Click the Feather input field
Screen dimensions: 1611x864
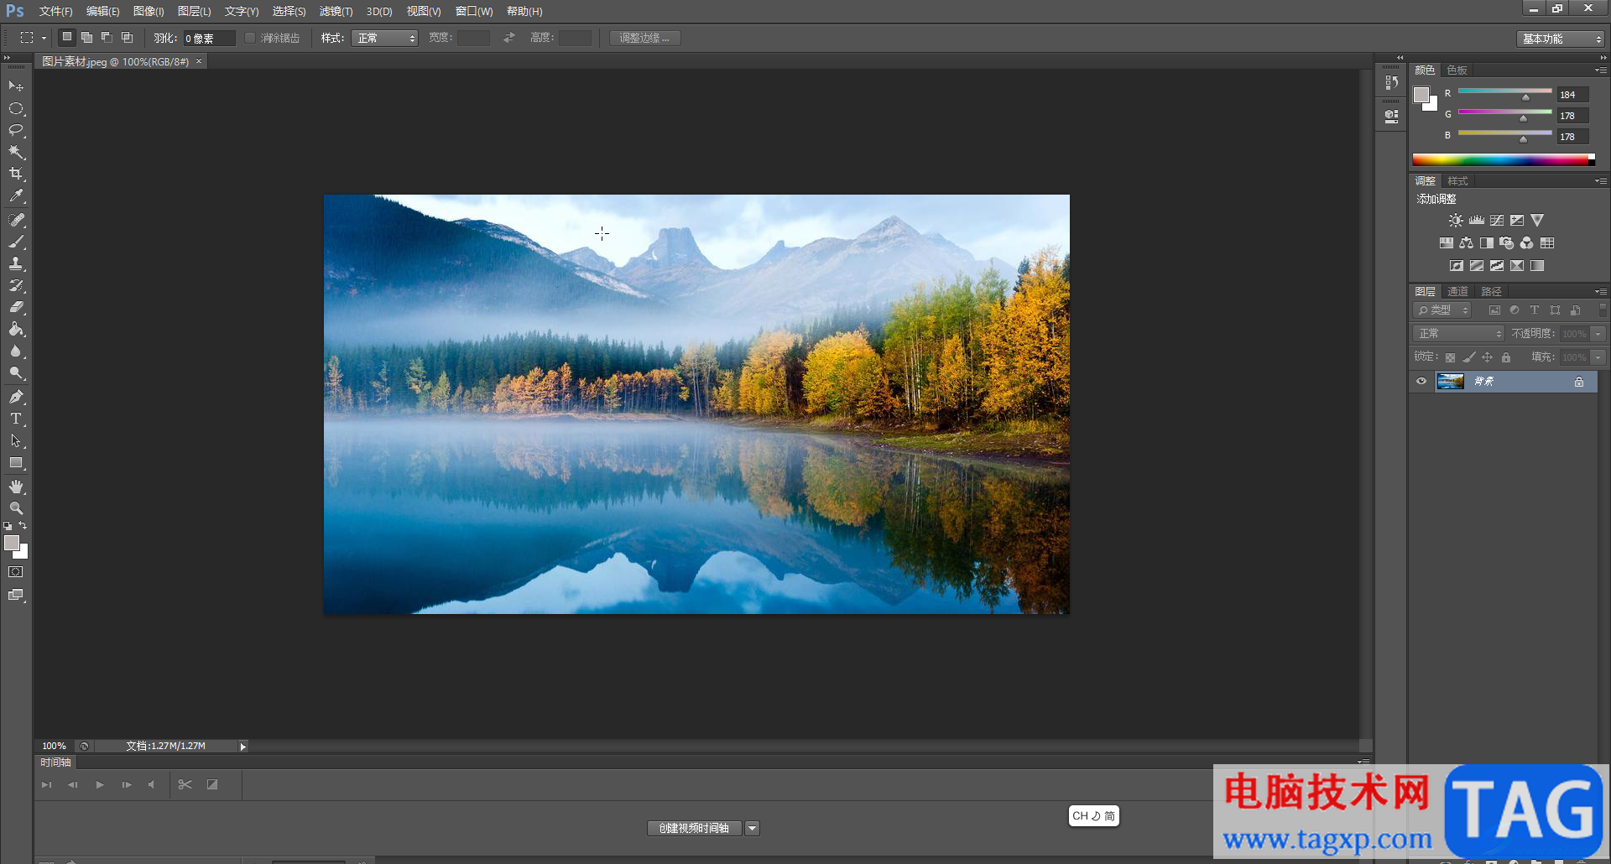pos(209,39)
